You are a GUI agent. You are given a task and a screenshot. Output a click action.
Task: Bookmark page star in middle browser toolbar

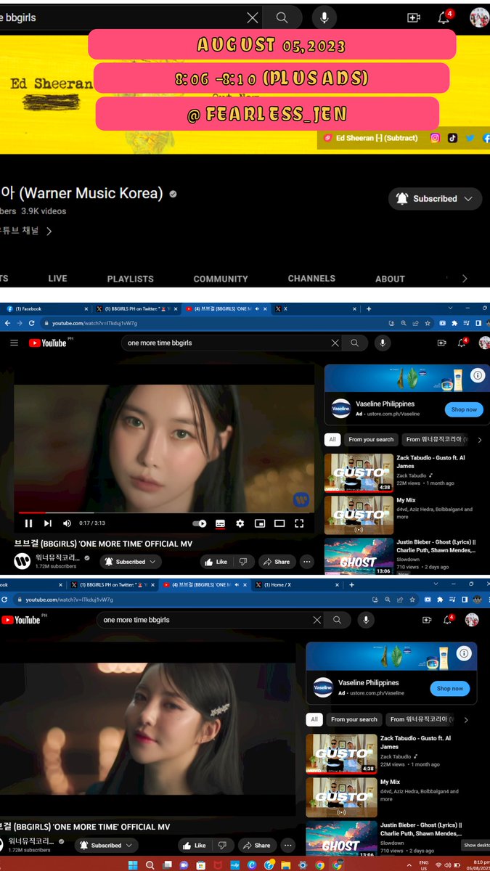tap(427, 323)
